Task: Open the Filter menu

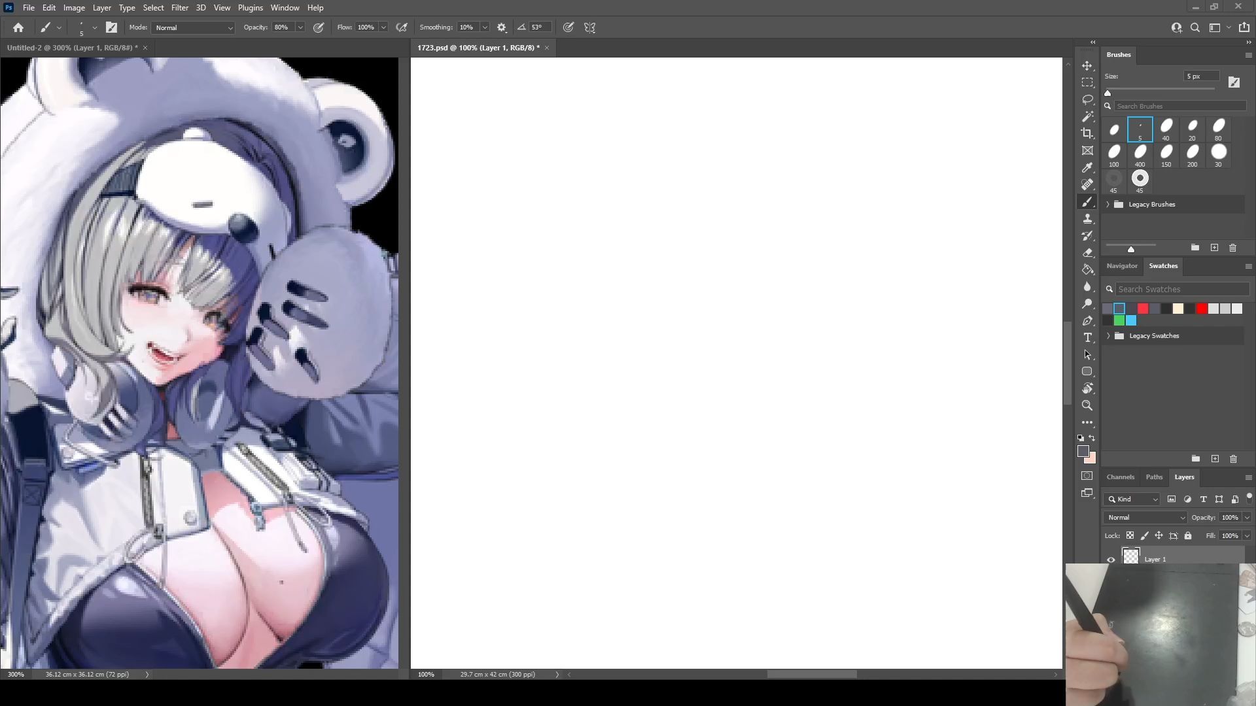Action: pos(179,8)
